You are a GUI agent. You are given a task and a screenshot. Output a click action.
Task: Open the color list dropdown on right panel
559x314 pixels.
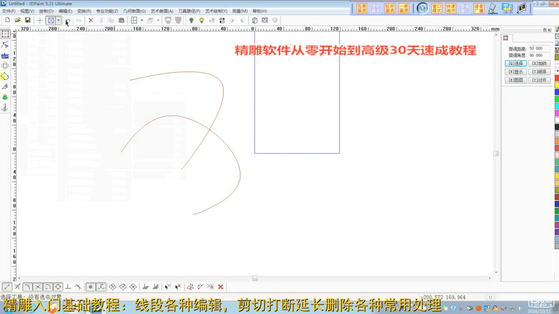pyautogui.click(x=557, y=71)
